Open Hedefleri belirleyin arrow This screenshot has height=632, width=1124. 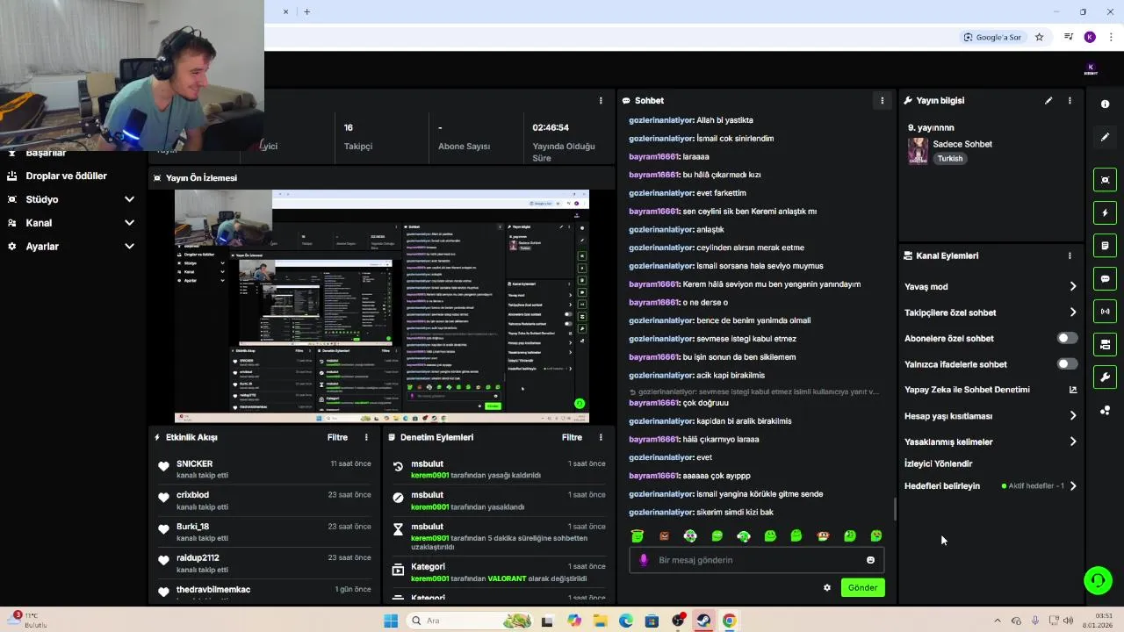click(x=1072, y=486)
